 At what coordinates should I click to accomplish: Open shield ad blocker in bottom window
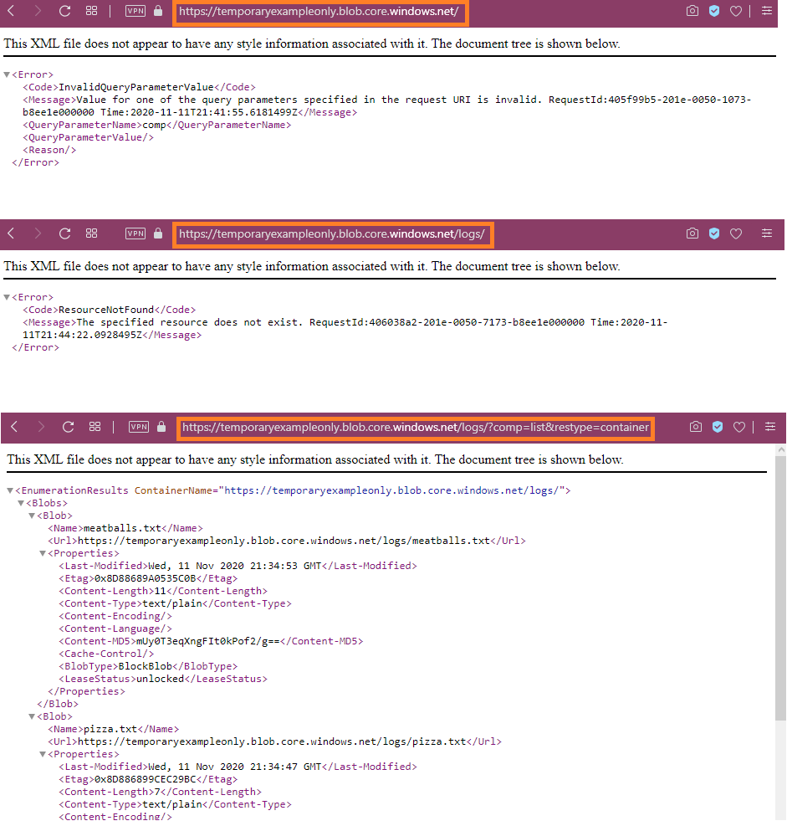pos(718,427)
